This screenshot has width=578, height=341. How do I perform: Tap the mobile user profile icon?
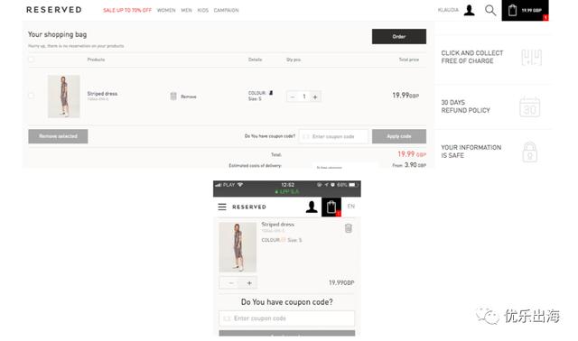312,207
